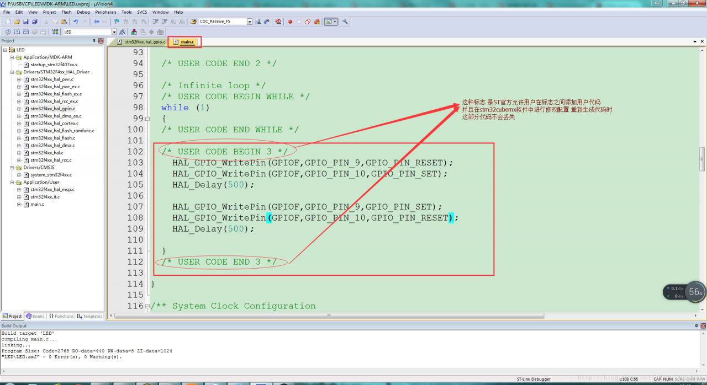Undo the last edit
Image resolution: width=707 pixels, height=385 pixels.
(x=76, y=22)
